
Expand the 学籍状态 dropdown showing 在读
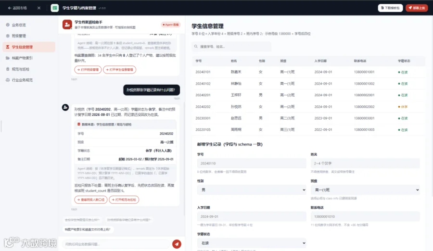point(252,243)
